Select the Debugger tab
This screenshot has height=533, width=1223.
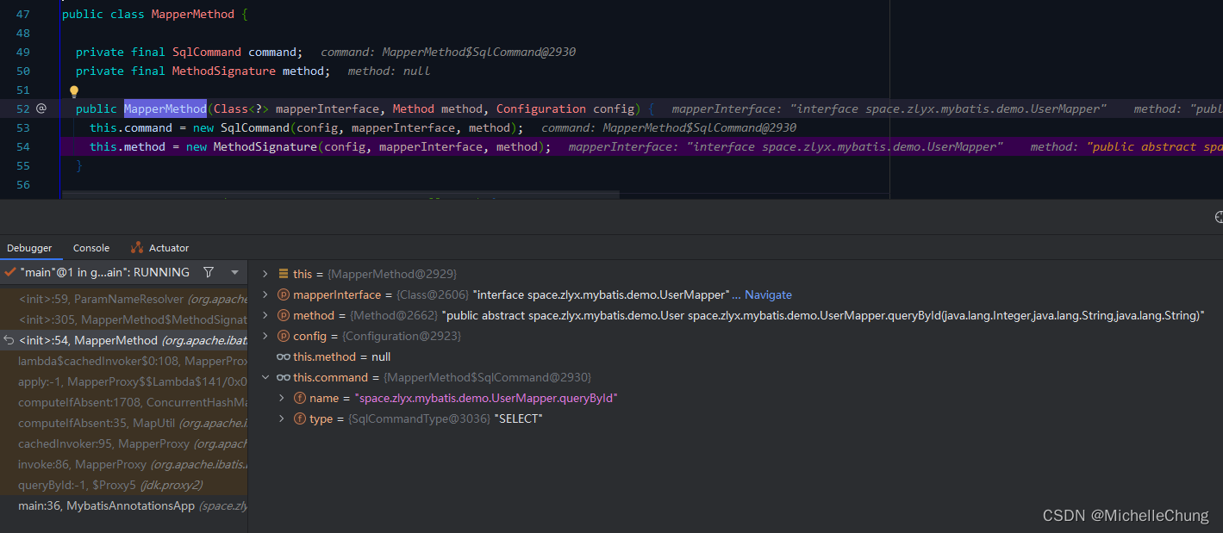[30, 248]
